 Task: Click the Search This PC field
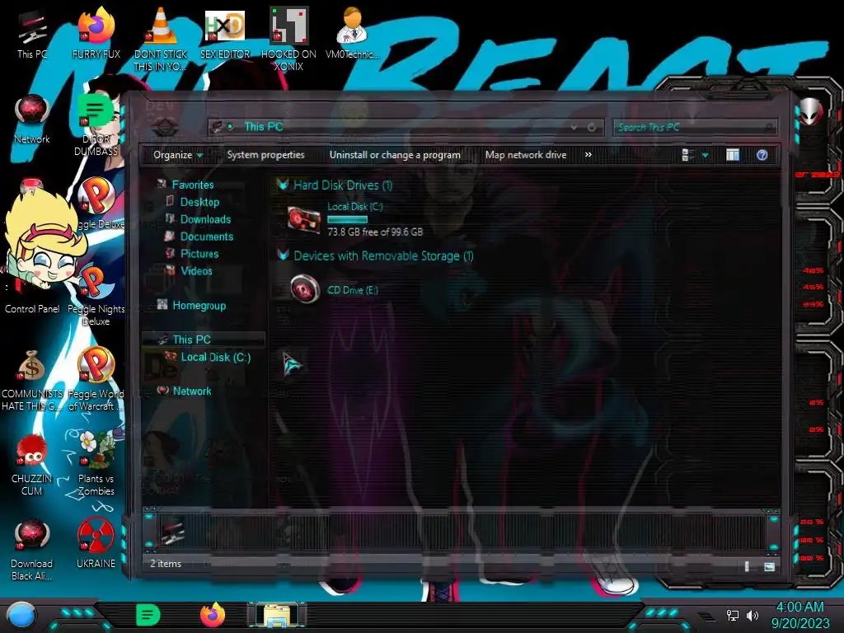click(x=695, y=127)
